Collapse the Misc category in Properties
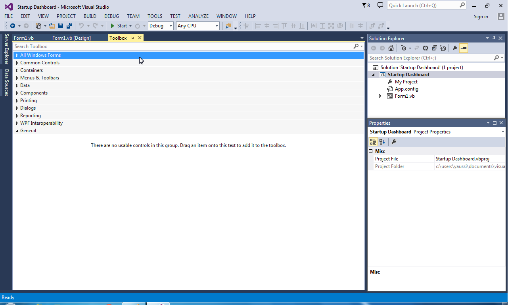The width and height of the screenshot is (508, 305). 371,151
